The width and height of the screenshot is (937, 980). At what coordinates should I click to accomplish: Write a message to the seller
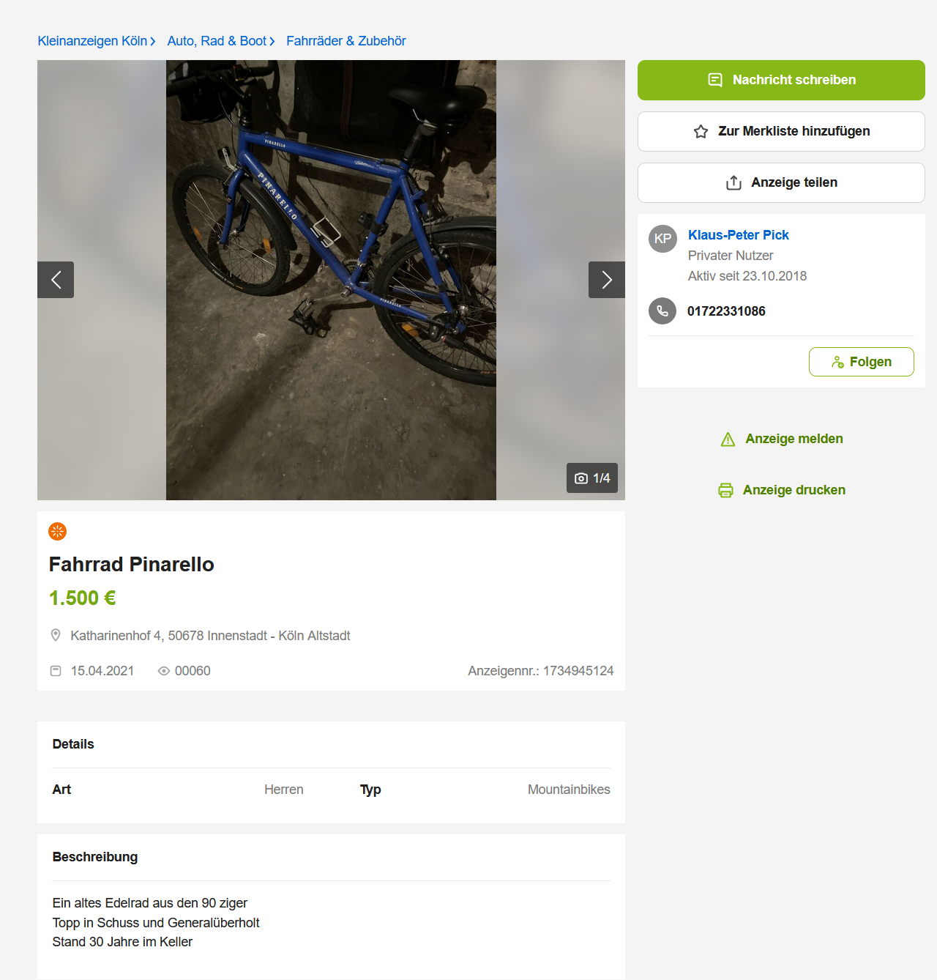pos(781,80)
